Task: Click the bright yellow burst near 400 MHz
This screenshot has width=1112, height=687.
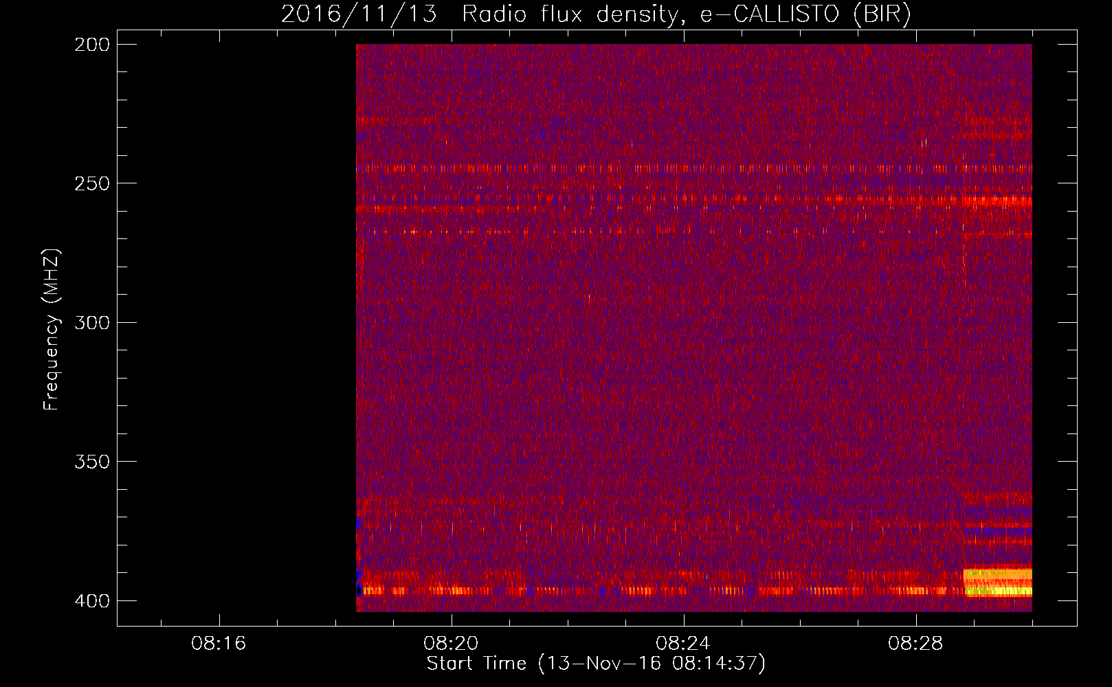Action: [998, 583]
